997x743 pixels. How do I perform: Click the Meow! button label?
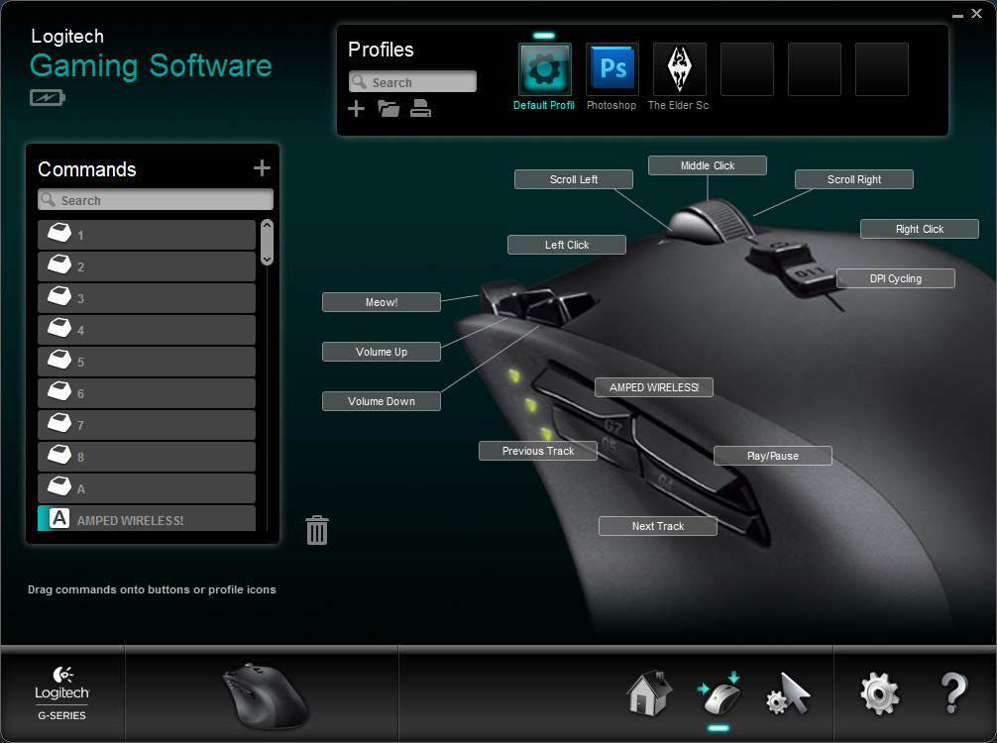pos(382,302)
